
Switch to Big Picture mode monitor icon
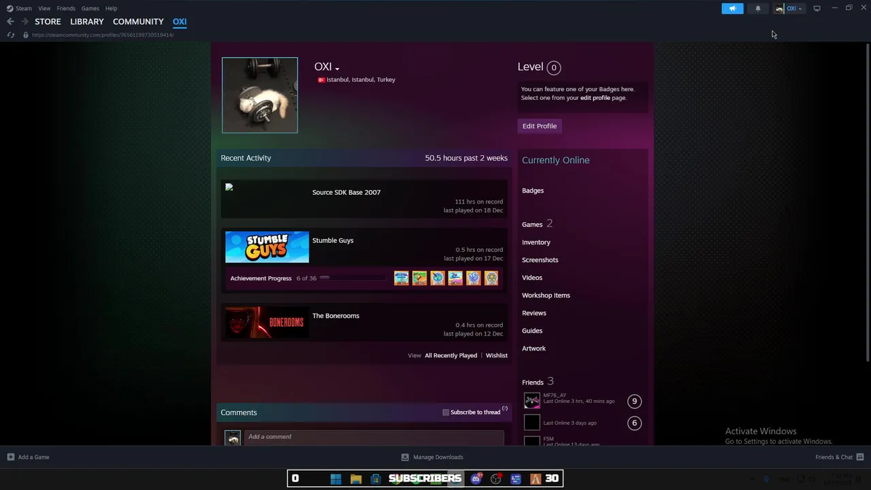[x=817, y=8]
